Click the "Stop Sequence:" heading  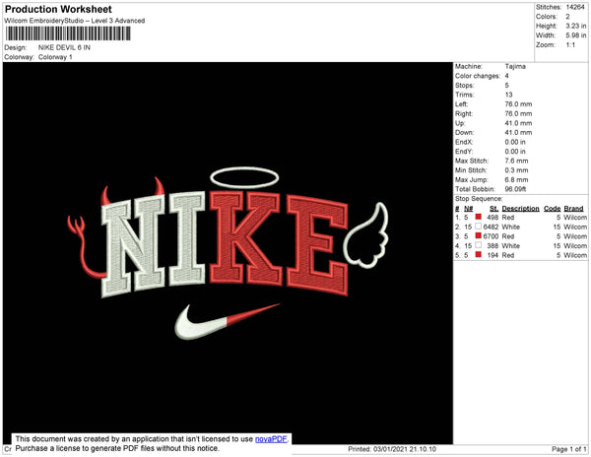(479, 199)
